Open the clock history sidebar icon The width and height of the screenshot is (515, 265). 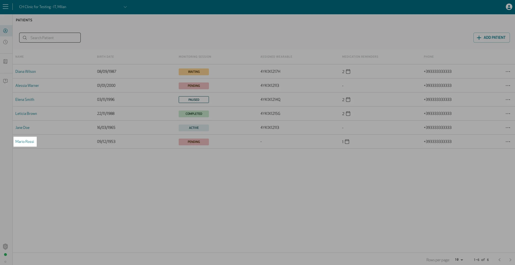pos(5,42)
